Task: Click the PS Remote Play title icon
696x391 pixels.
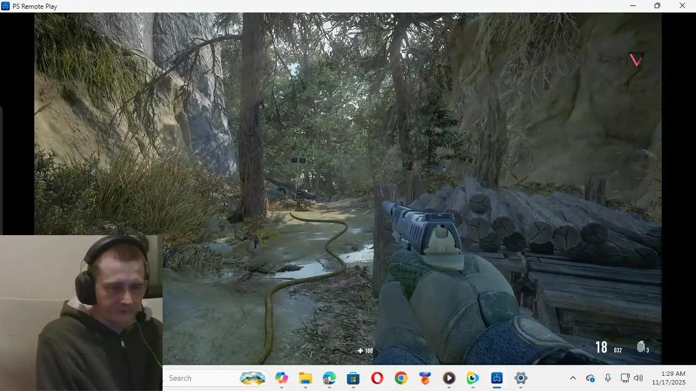Action: tap(5, 6)
